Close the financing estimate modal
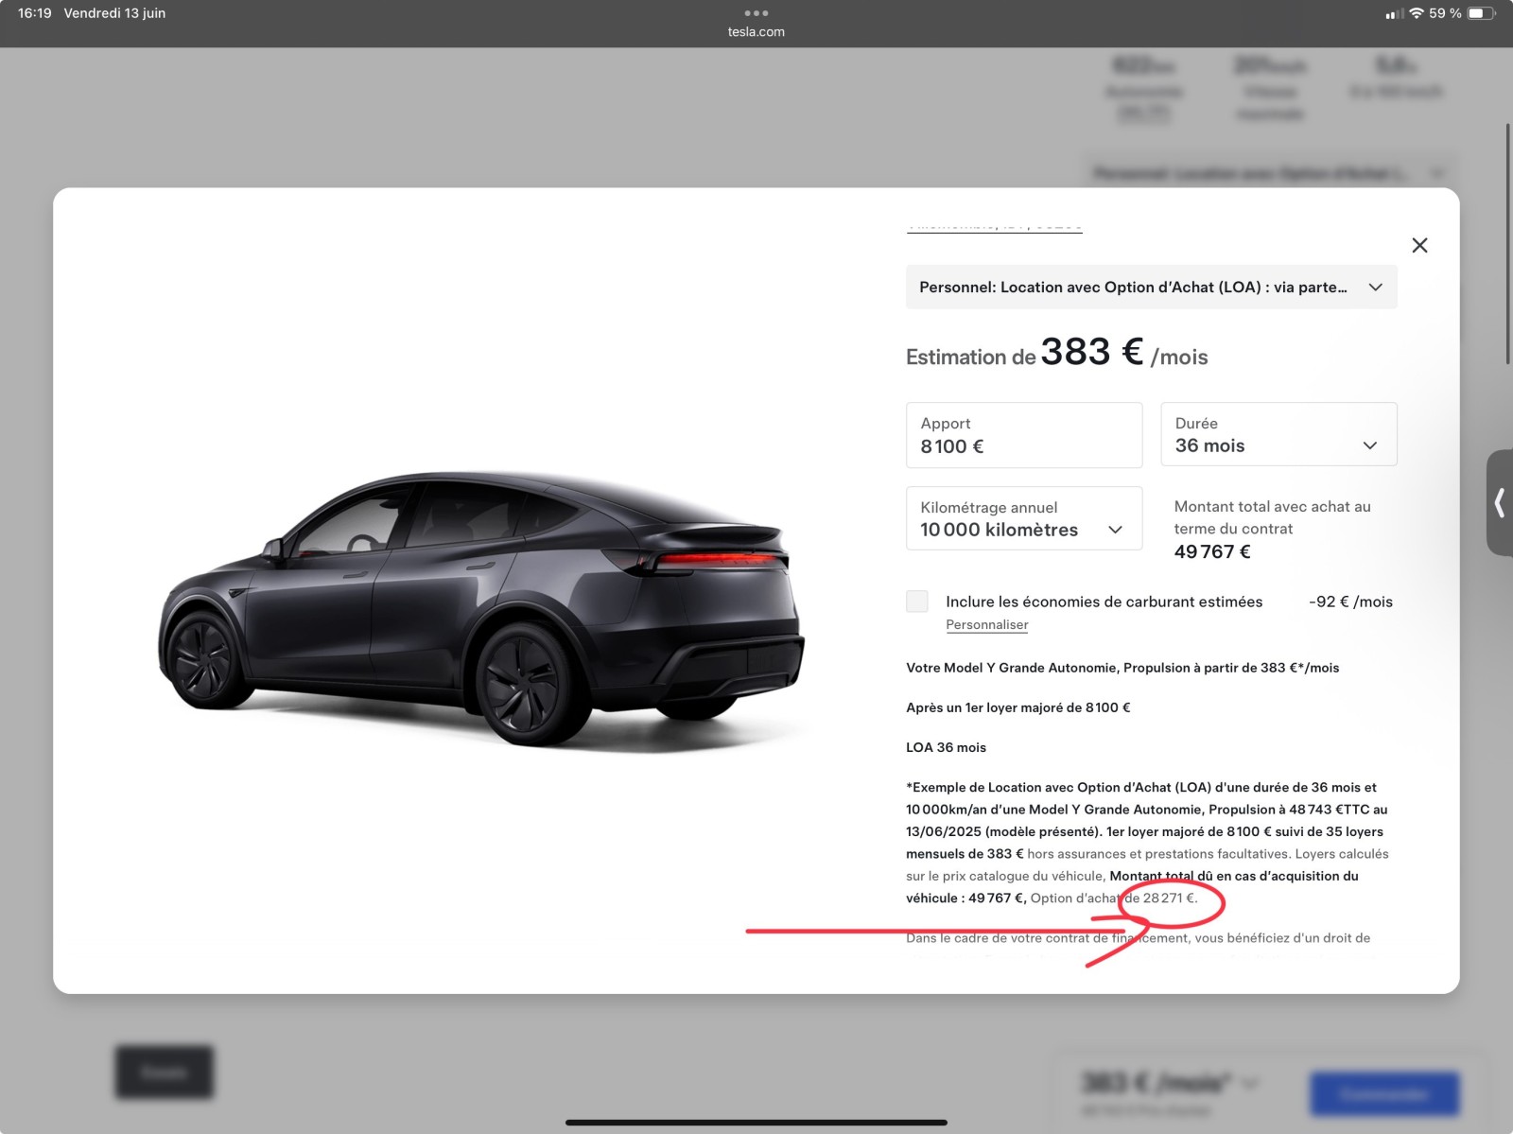1513x1134 pixels. tap(1419, 246)
